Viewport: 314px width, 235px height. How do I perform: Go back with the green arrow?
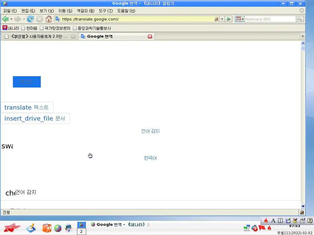(6, 19)
